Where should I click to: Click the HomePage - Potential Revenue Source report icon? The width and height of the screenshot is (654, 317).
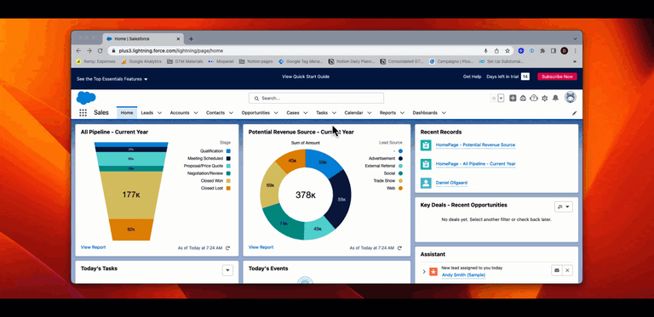point(426,145)
